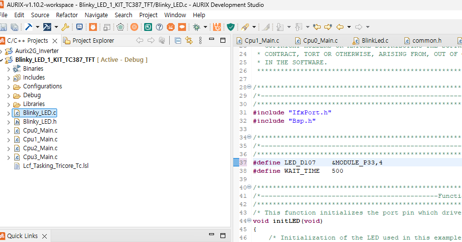The width and height of the screenshot is (462, 242).
Task: Open the Project menu
Action: (x=148, y=15)
